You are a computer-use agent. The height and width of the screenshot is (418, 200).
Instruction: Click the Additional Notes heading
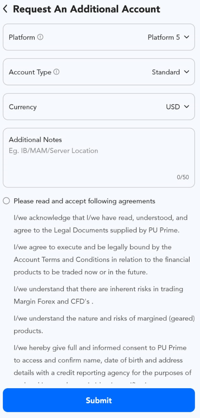point(35,139)
